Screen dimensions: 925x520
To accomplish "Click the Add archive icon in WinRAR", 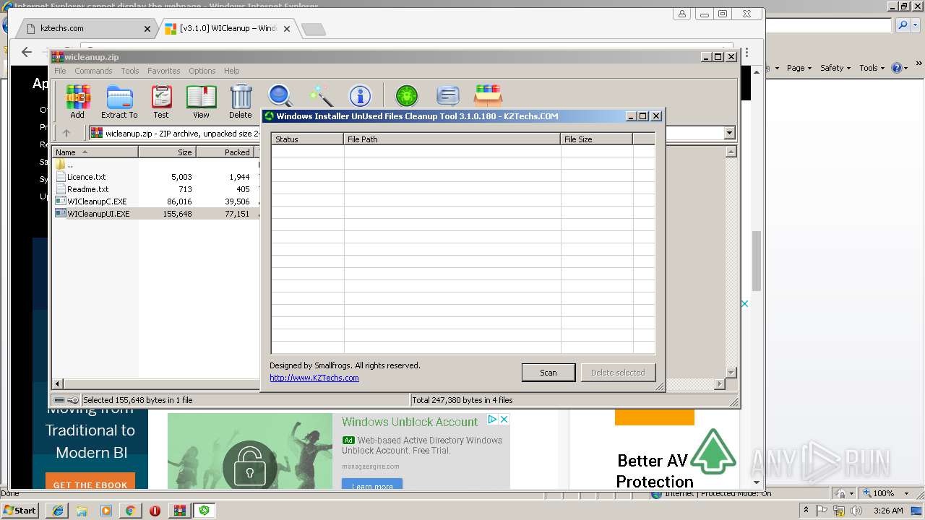I will coord(77,101).
